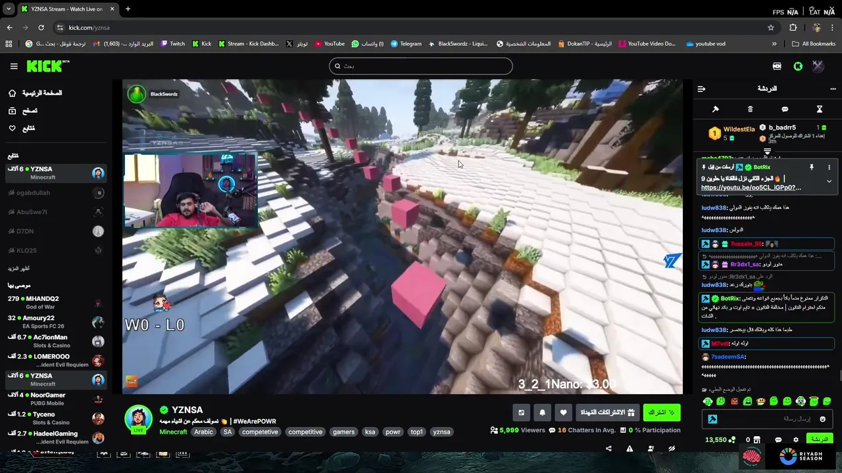
Task: Collapse the chat panel arrow icon
Action: (x=701, y=89)
